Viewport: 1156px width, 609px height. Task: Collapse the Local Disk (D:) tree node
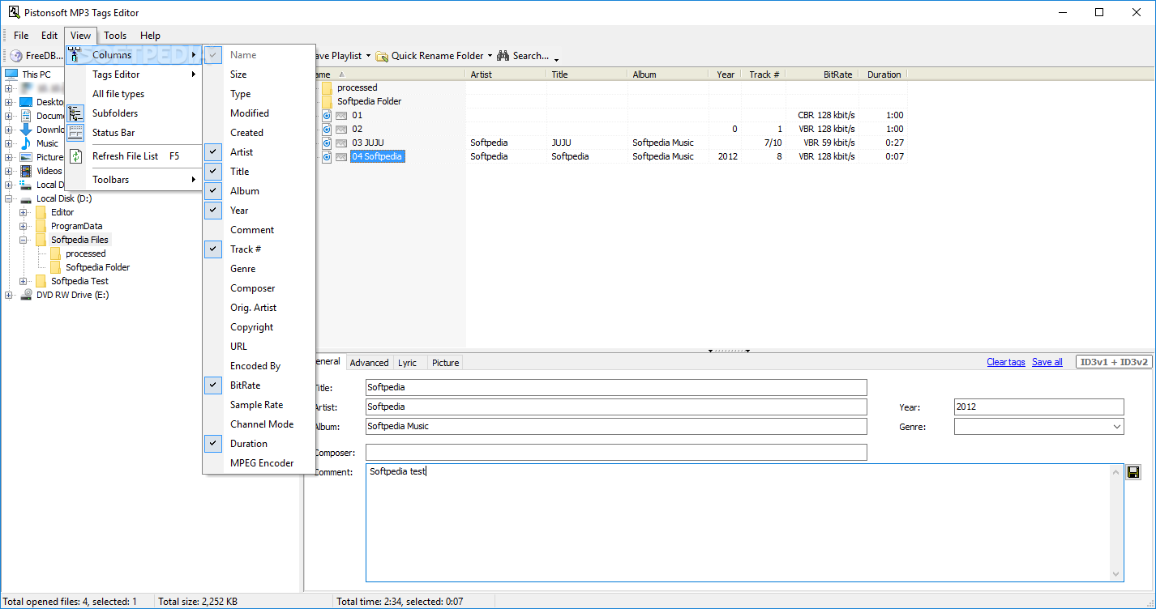click(x=9, y=198)
